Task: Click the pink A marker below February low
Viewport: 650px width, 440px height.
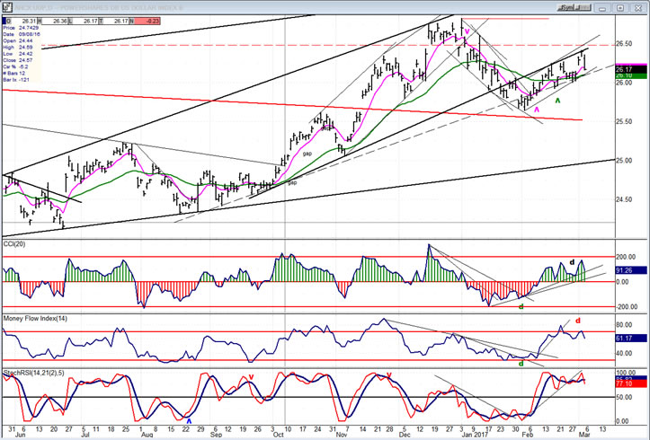Action: click(538, 110)
